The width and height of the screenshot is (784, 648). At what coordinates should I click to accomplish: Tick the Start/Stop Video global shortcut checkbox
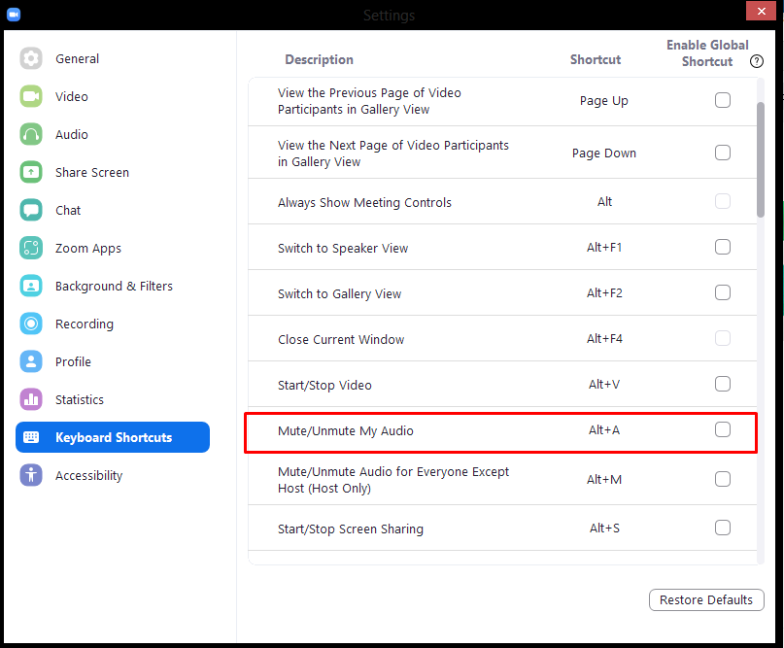click(723, 384)
